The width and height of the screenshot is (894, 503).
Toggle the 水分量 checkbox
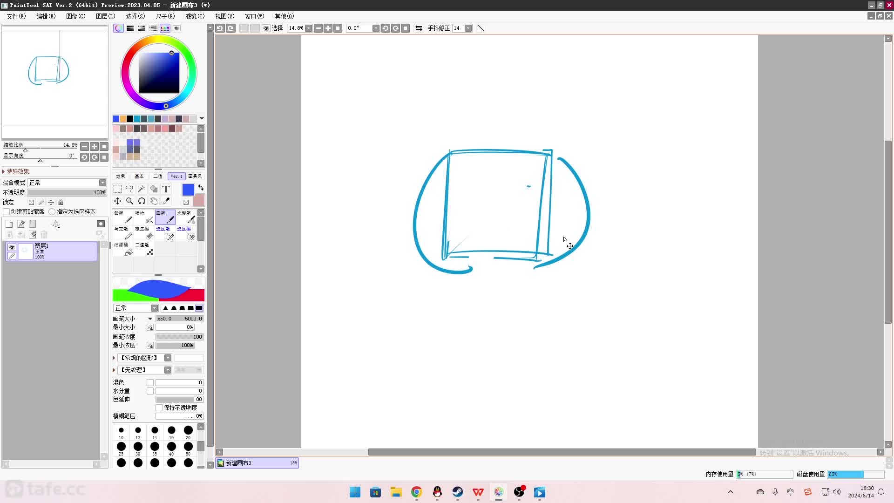[150, 391]
